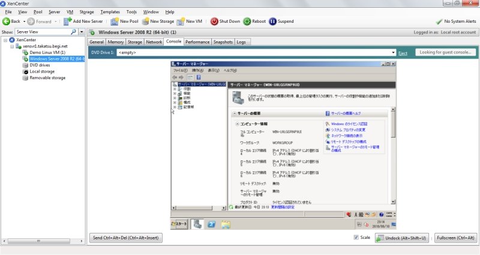Open the DVD Drive 1 dropdown
Image resolution: width=480 pixels, height=255 pixels.
pos(393,53)
